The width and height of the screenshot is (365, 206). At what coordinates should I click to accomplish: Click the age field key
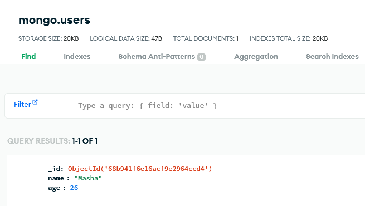(x=54, y=188)
